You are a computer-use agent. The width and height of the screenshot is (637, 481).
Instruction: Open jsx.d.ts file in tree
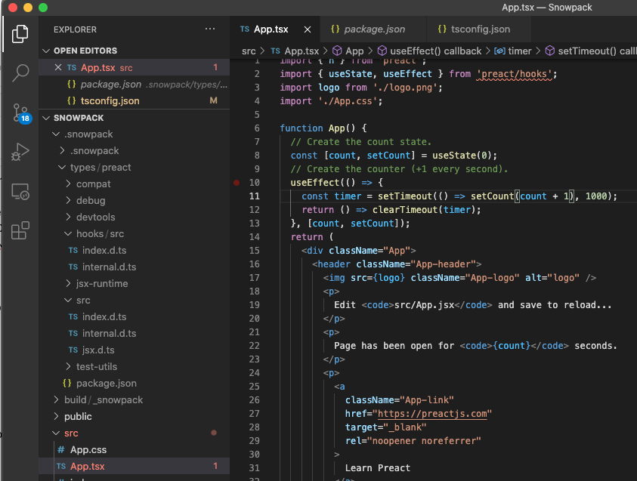click(x=134, y=350)
